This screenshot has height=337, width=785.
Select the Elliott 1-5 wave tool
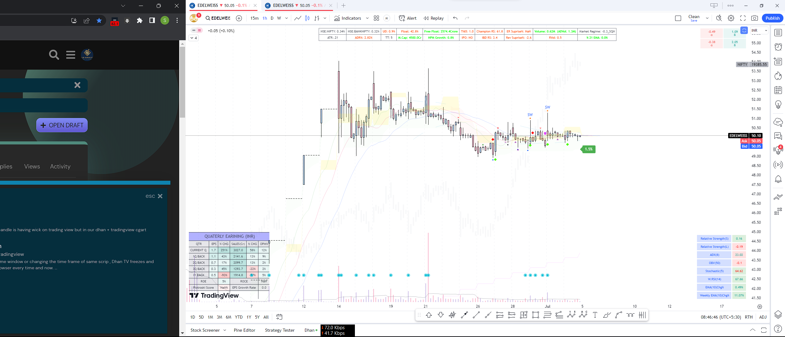(x=571, y=315)
